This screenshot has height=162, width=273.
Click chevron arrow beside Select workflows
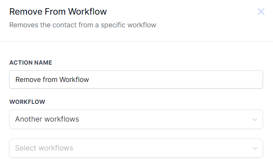pyautogui.click(x=255, y=148)
